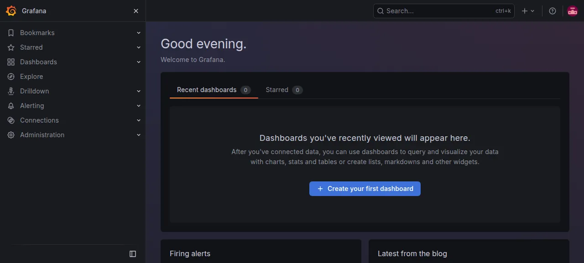Open Alerting in the navigation

32,106
